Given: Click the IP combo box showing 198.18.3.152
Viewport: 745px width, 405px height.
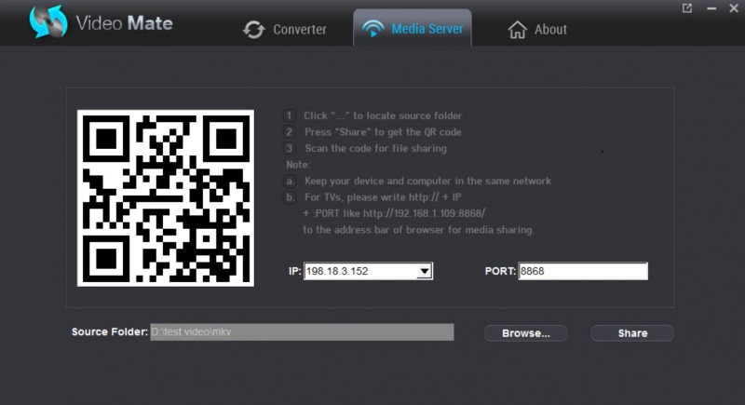Looking at the screenshot, I should 359,271.
